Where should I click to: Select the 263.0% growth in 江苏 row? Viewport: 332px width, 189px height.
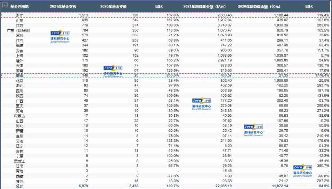click(324, 25)
